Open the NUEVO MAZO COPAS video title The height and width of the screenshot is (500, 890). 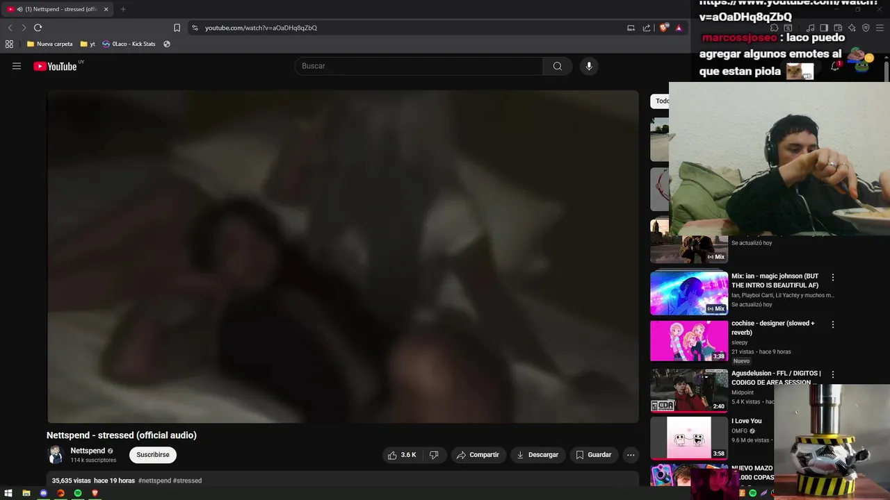[x=753, y=473]
